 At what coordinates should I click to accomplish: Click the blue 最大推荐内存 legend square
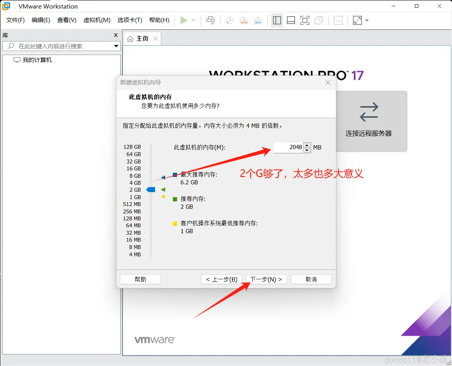click(x=175, y=175)
